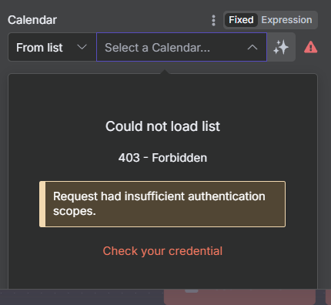Click the empty area below Check your credential

coord(162,273)
